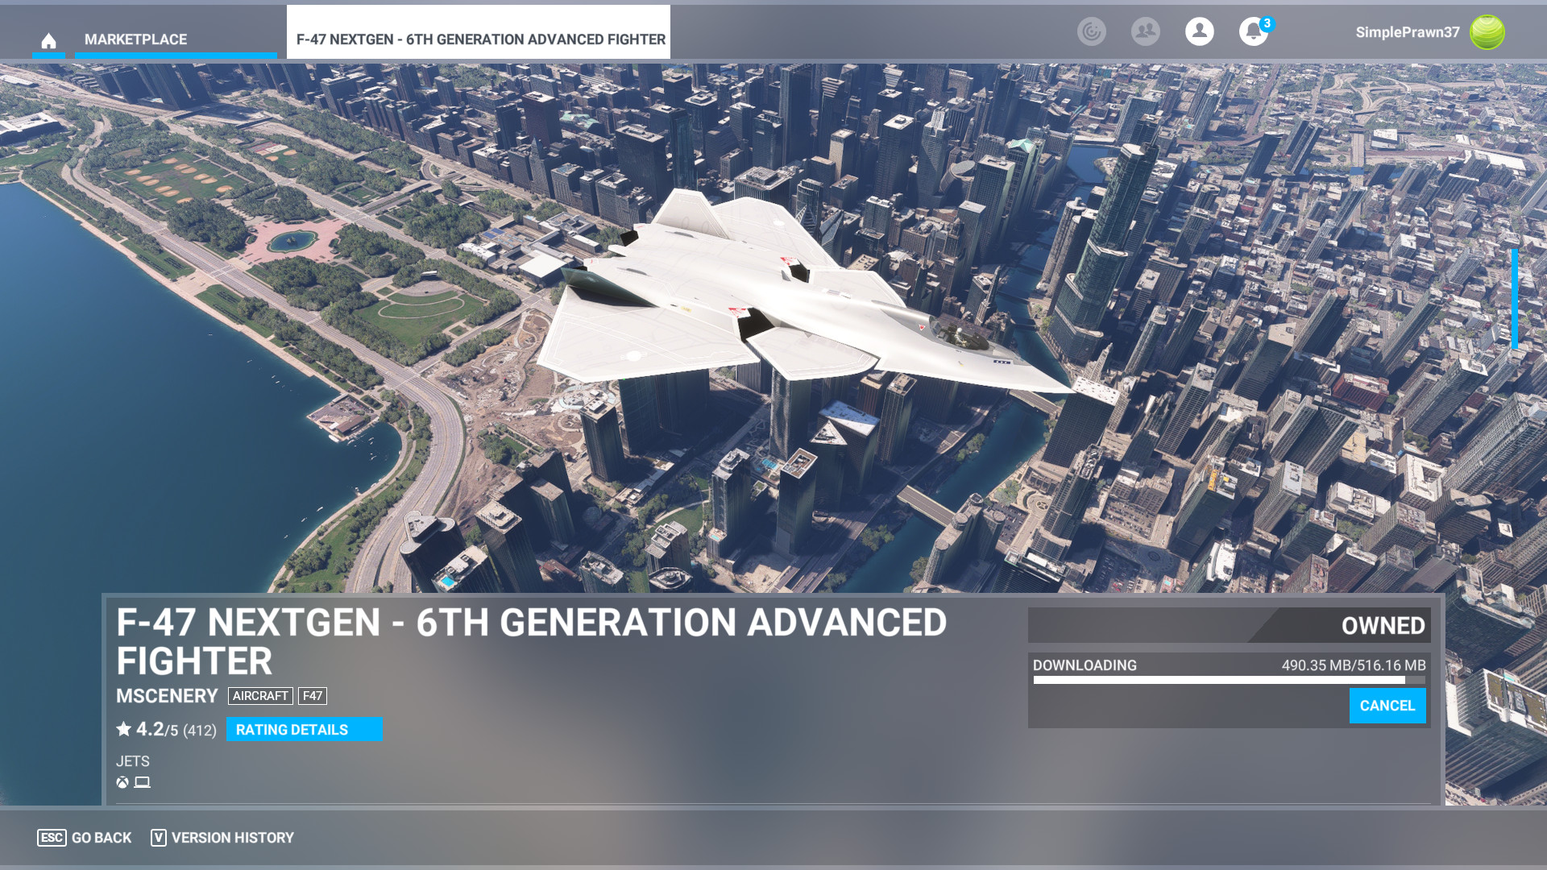This screenshot has height=870, width=1547.
Task: Click the Home icon
Action: pos(48,40)
